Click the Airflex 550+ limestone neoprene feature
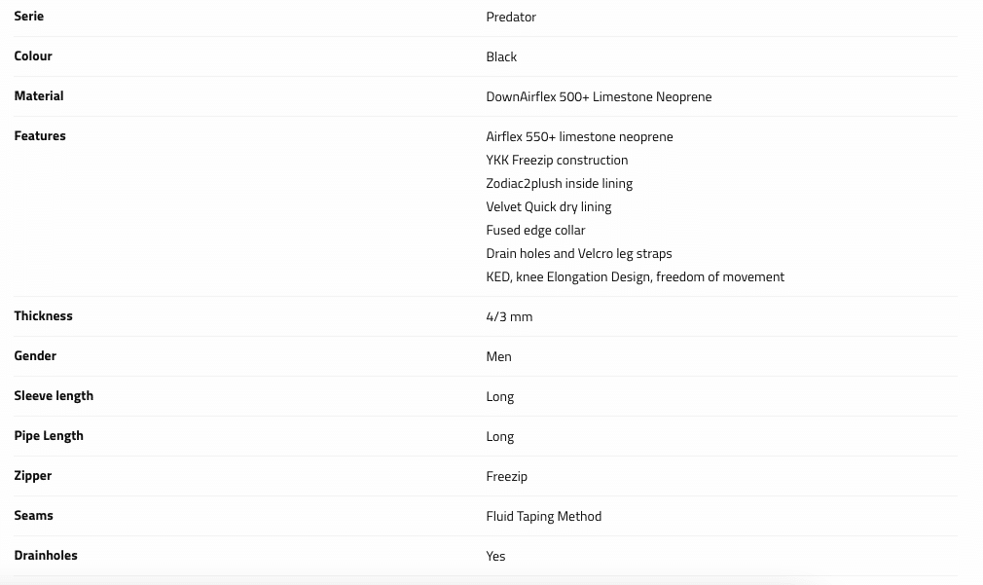This screenshot has width=983, height=585. point(579,136)
